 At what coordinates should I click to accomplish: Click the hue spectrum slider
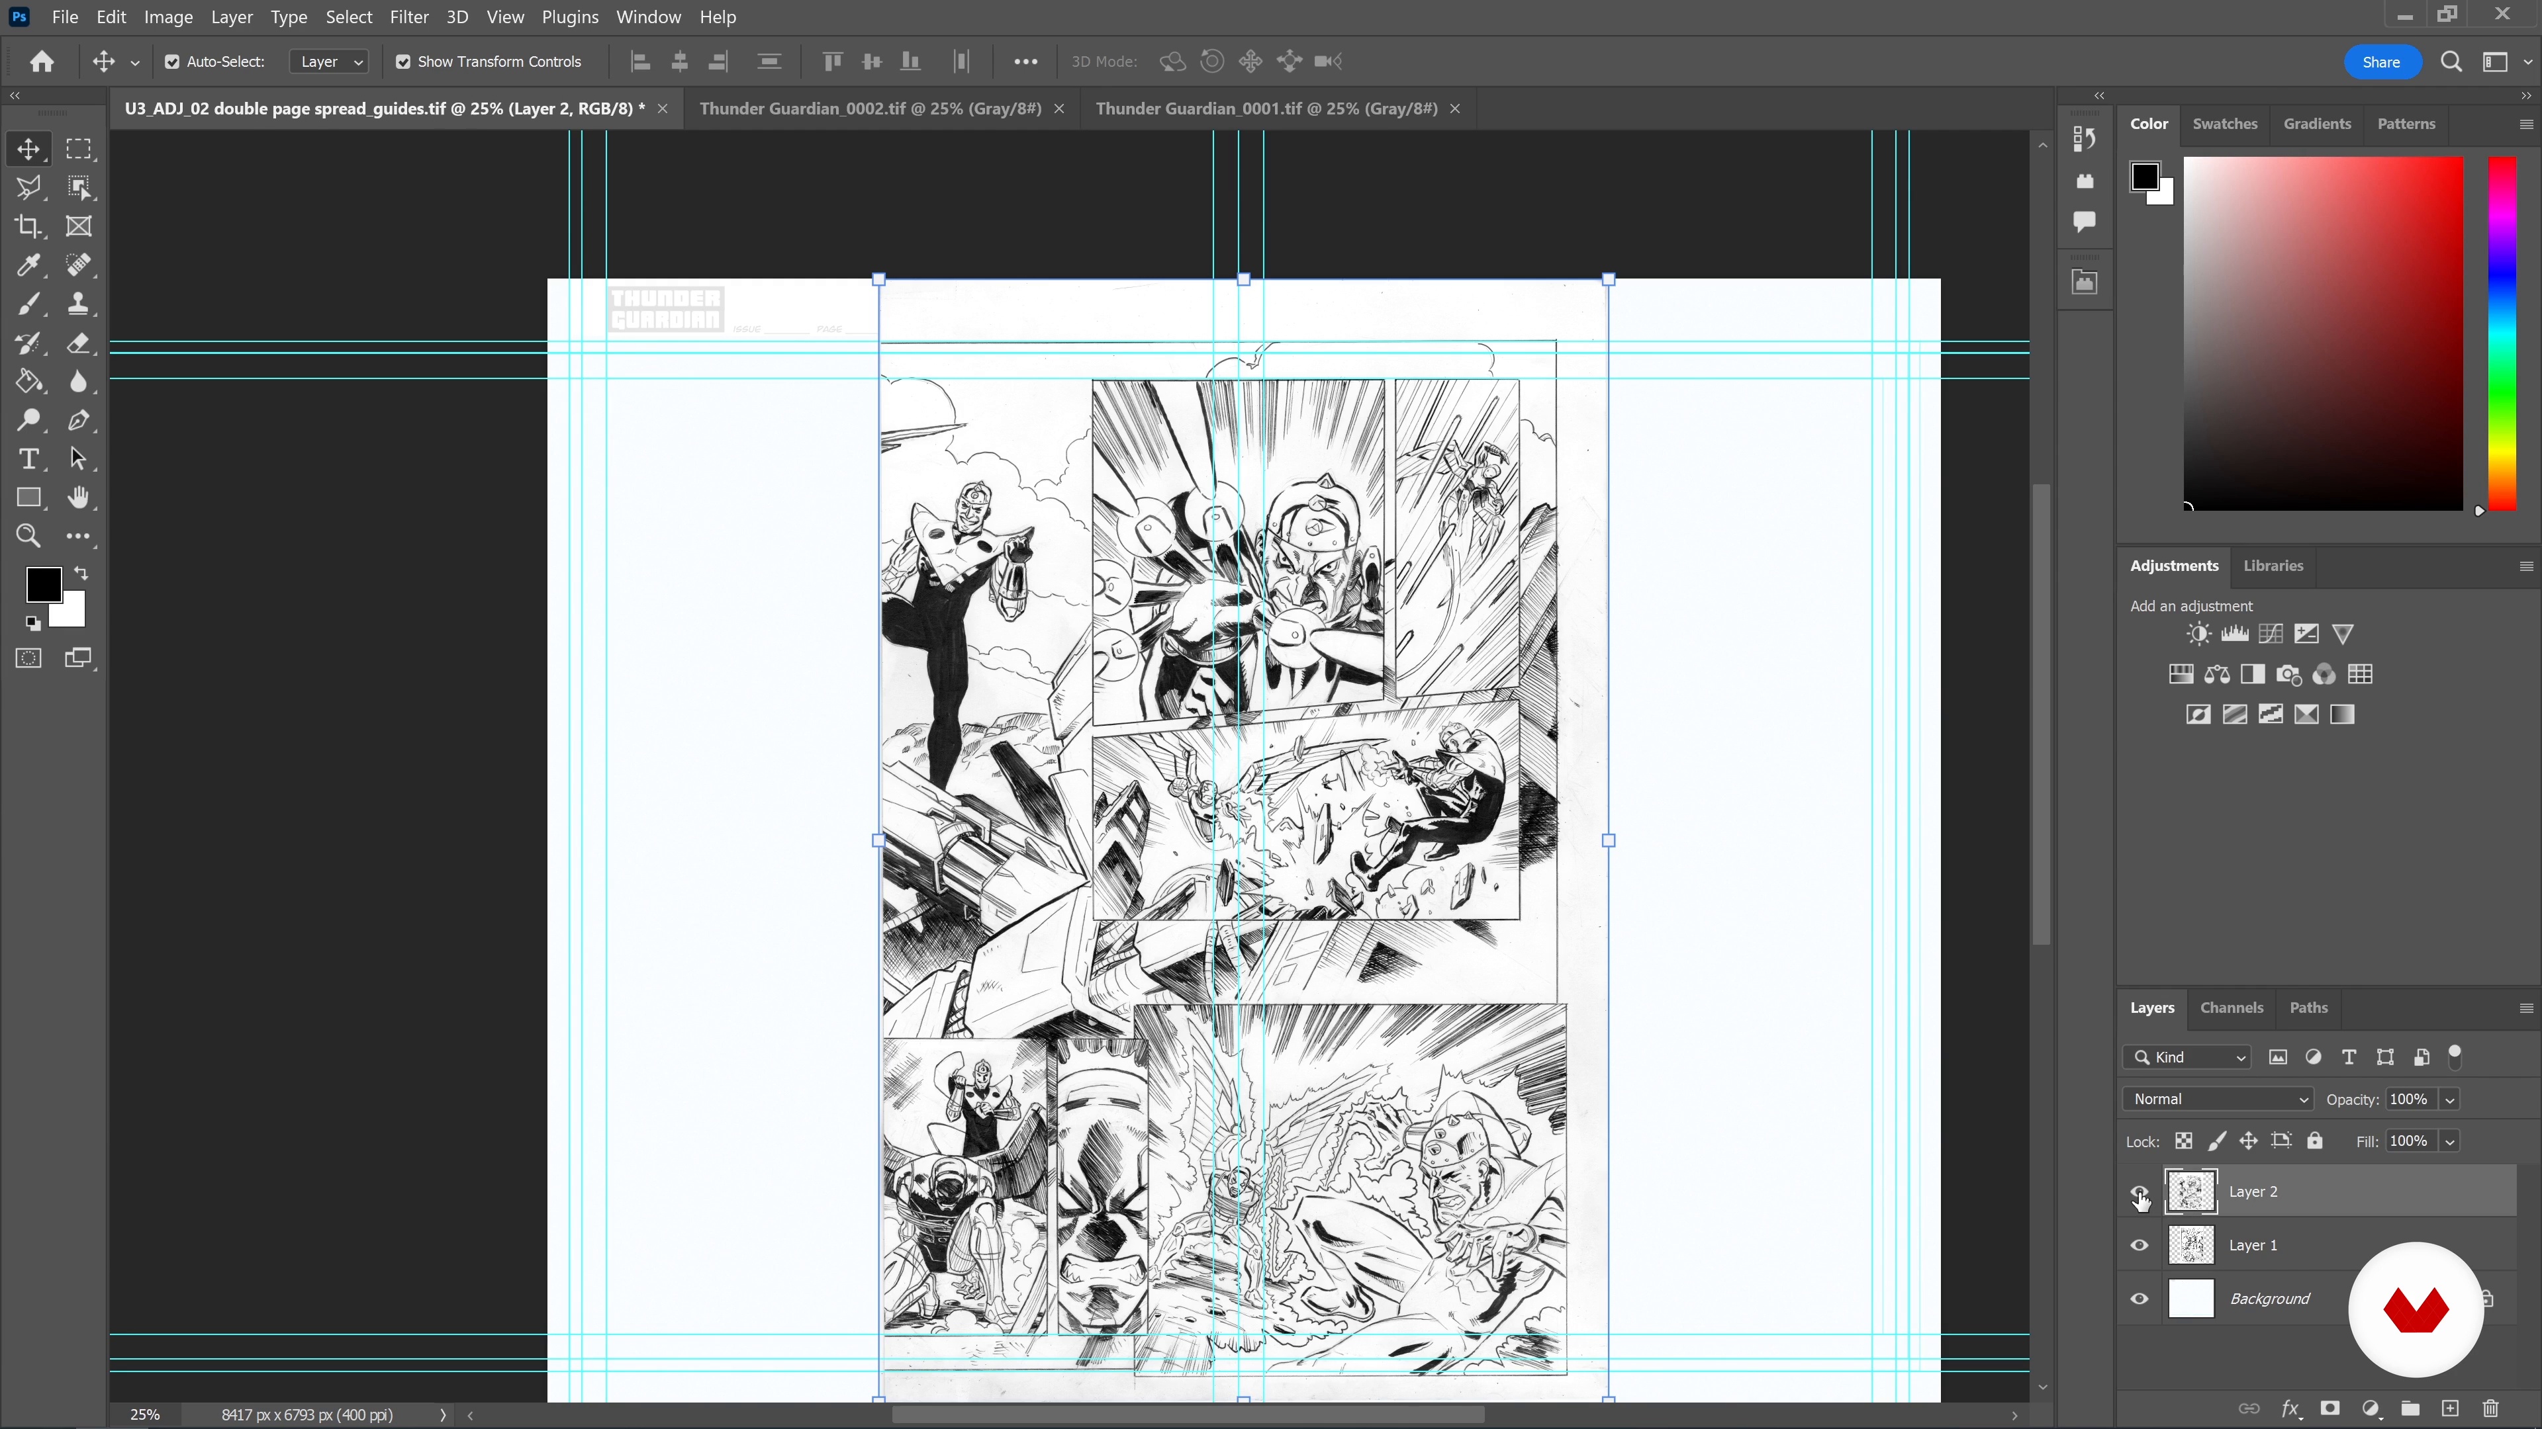pos(2502,333)
